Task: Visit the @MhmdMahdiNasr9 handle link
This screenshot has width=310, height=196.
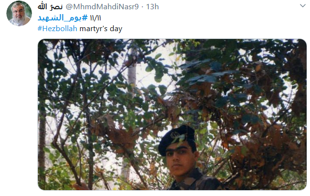Action: [102, 7]
